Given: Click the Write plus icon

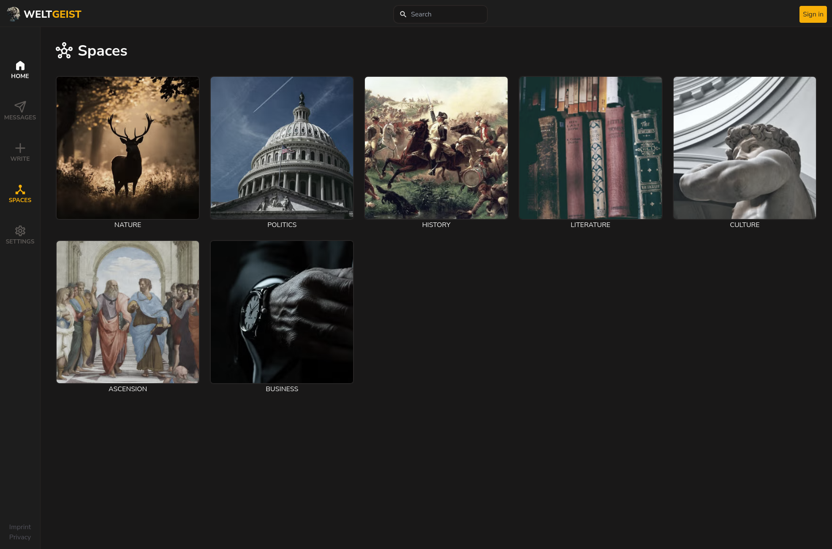Looking at the screenshot, I should click(x=20, y=148).
